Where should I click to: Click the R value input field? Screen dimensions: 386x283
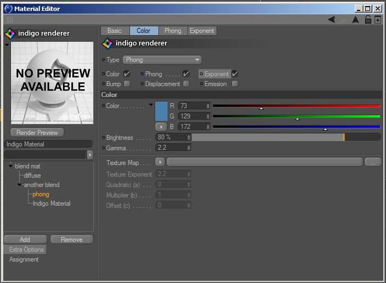[x=194, y=106]
